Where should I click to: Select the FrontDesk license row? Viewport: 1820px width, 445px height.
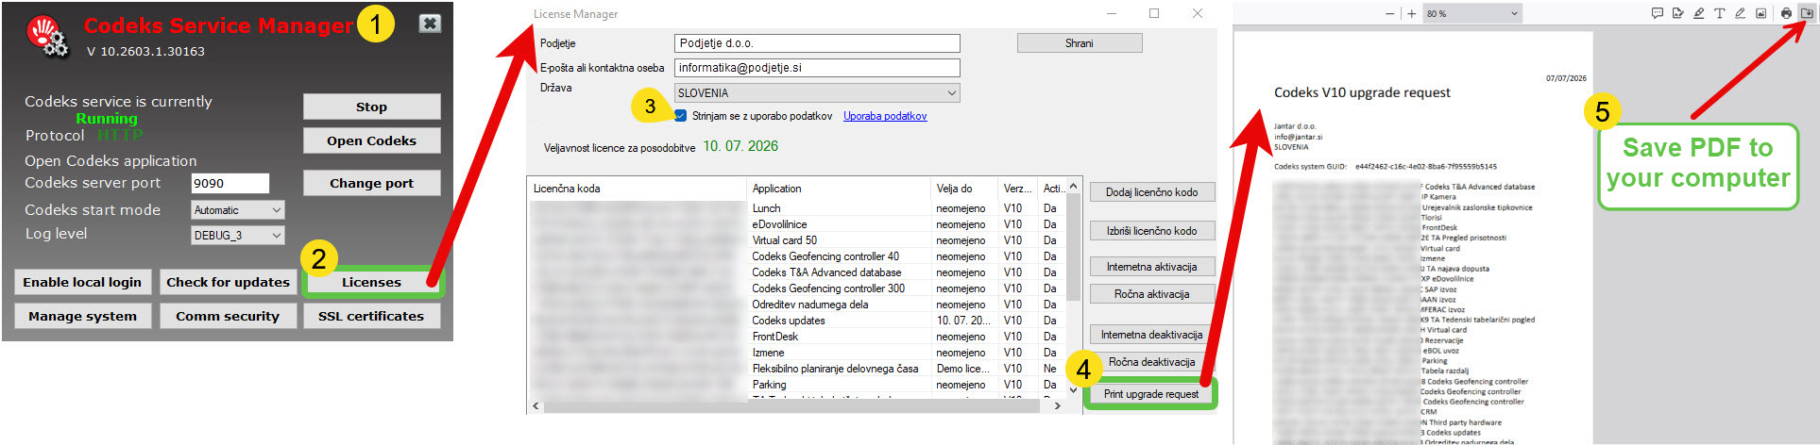[796, 337]
